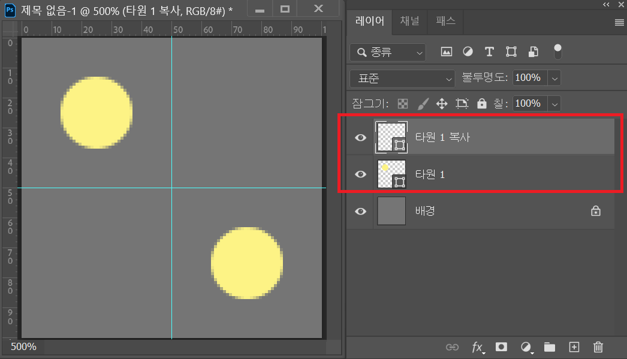Add a layer mask
627x359 pixels.
(x=501, y=346)
